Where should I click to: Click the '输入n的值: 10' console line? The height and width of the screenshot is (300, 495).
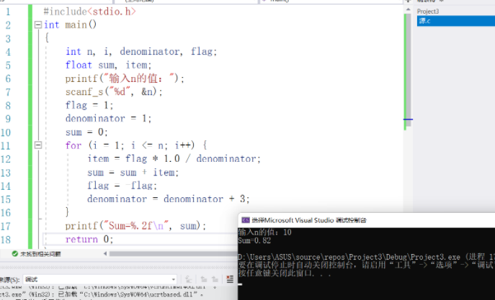pos(265,232)
